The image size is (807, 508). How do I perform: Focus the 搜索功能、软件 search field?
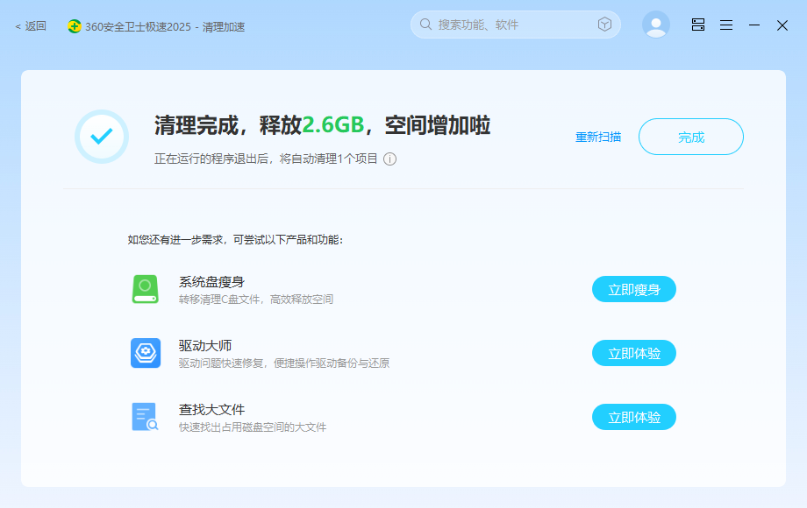[x=515, y=25]
